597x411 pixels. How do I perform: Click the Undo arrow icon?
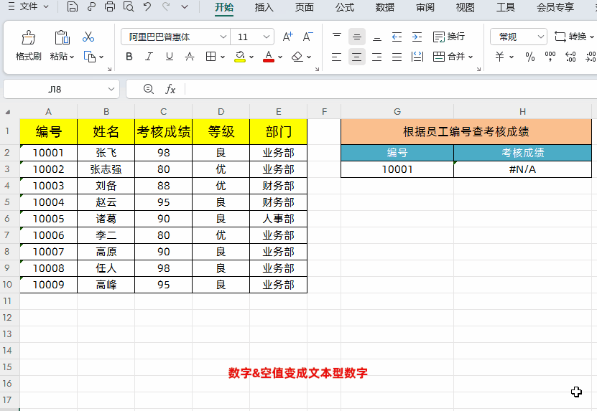(147, 6)
